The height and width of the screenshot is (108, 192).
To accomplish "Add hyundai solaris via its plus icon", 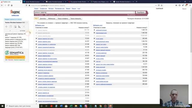I will tap(94, 79).
